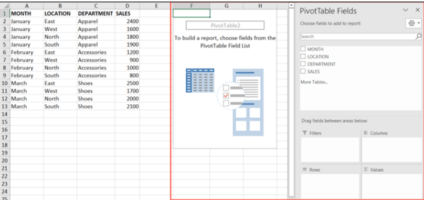Image resolution: width=424 pixels, height=200 pixels.
Task: Click the March cell in row 13
Action: [26, 106]
